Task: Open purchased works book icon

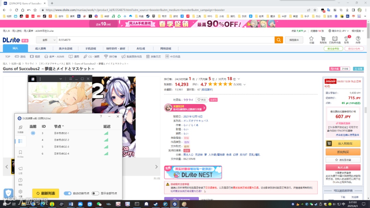Action: tap(335, 40)
